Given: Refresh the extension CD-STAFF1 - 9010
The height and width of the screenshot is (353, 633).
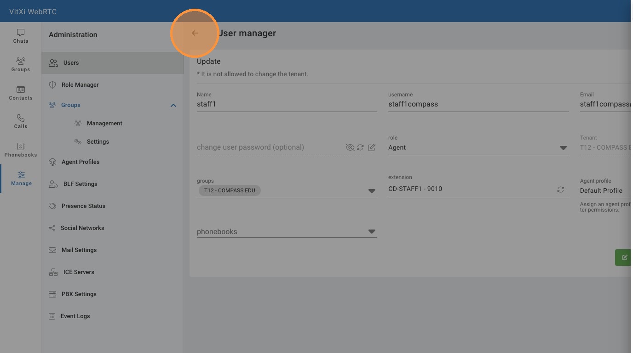Looking at the screenshot, I should tap(560, 189).
